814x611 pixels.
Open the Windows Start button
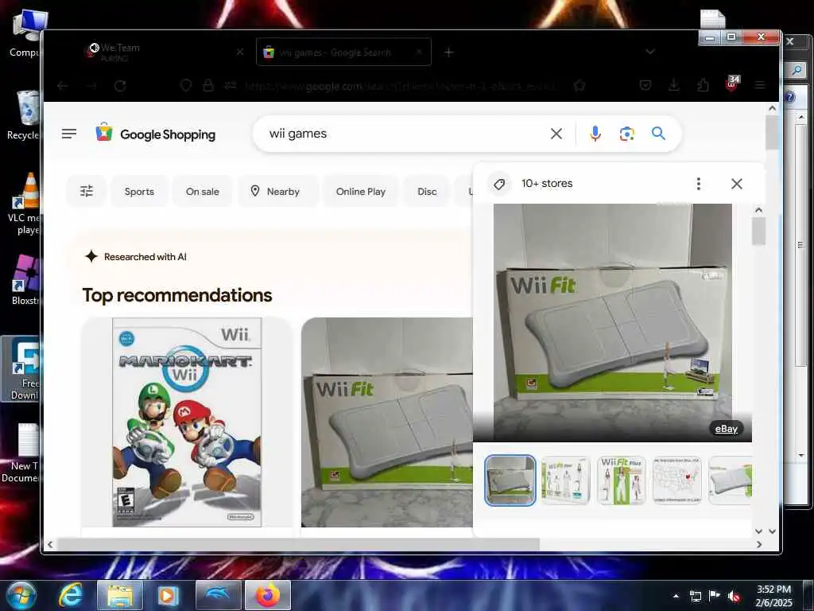click(x=21, y=595)
